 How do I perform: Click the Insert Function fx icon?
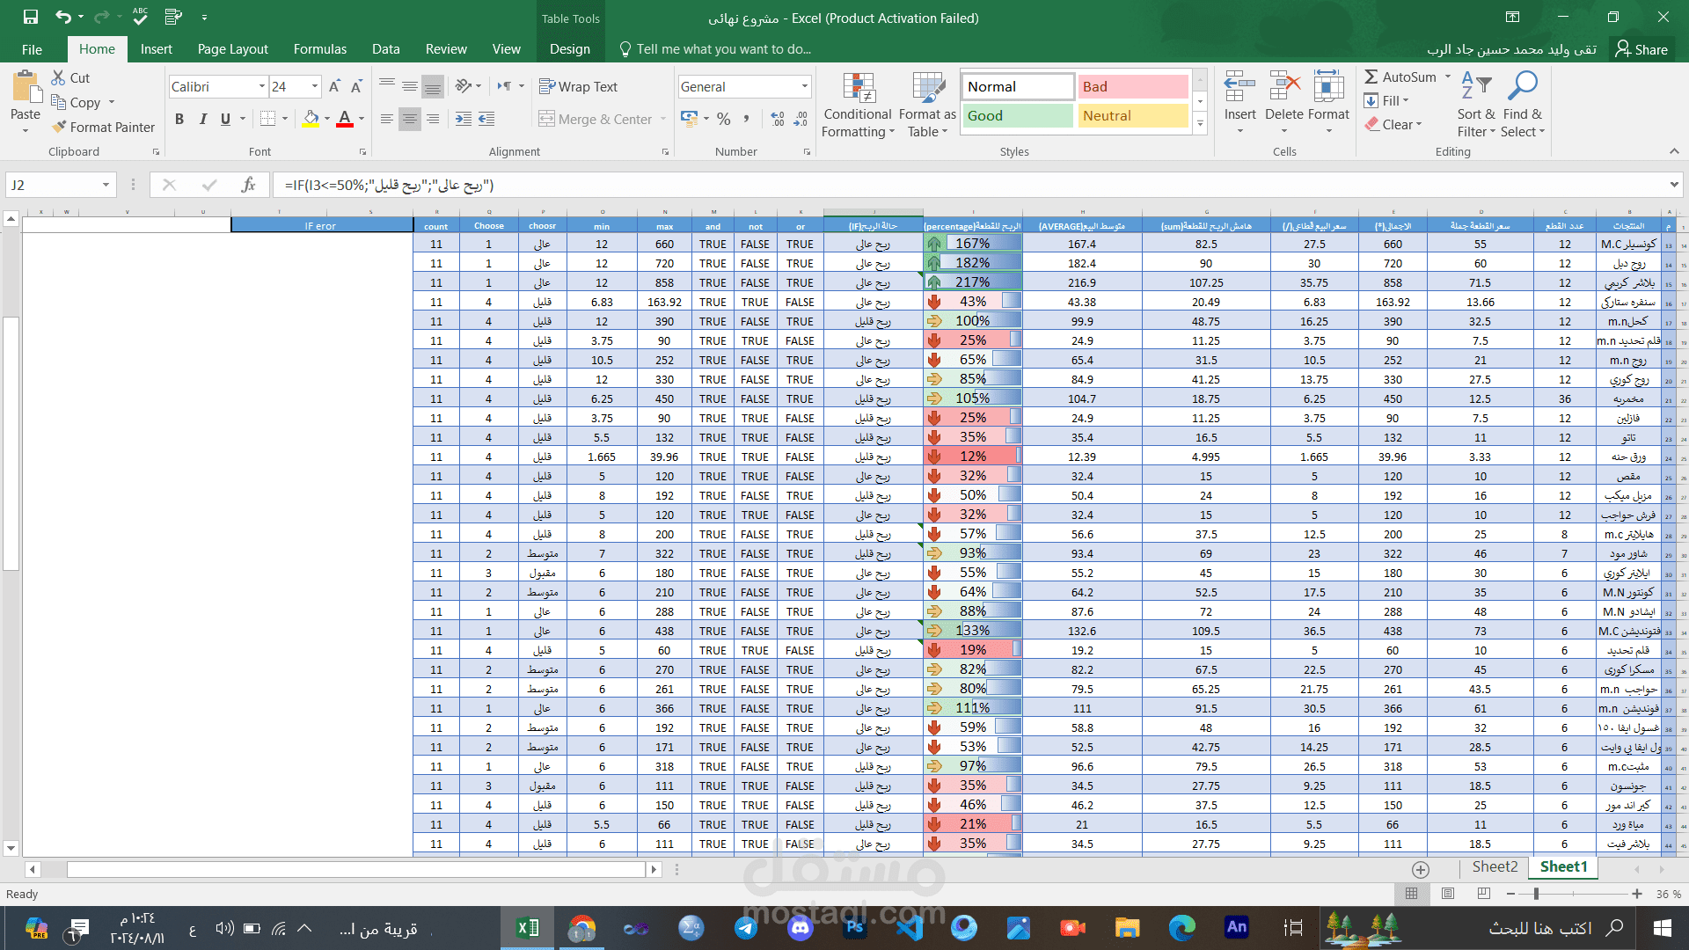(248, 185)
